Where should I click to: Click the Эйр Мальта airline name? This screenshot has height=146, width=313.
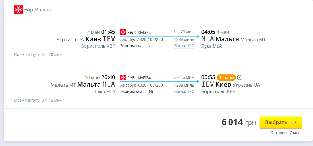coord(38,10)
